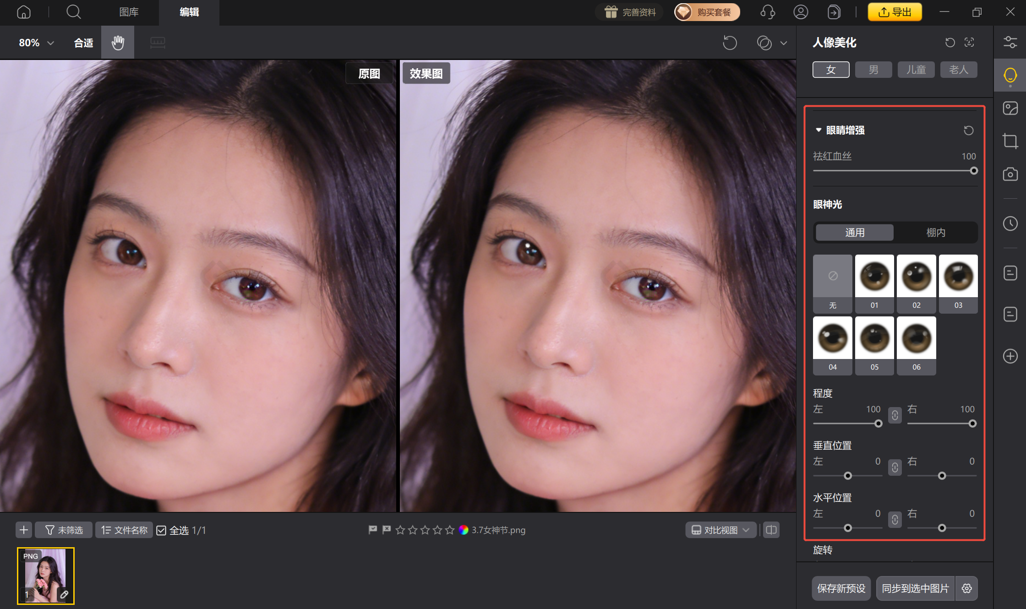
Task: Click the home icon
Action: point(24,12)
